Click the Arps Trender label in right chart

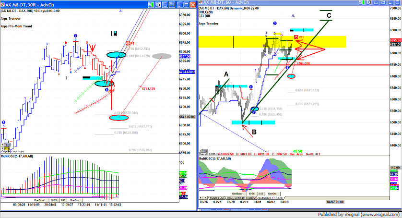pyautogui.click(x=209, y=24)
